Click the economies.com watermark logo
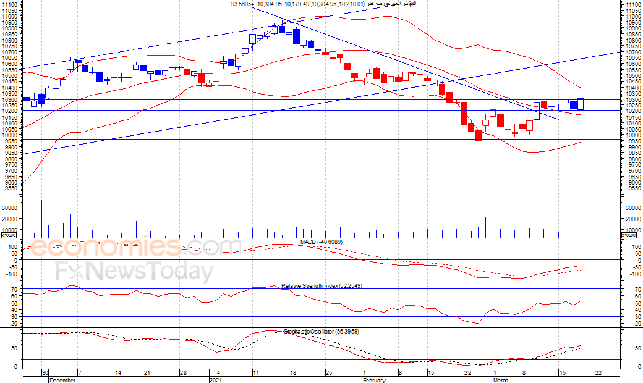The height and width of the screenshot is (383, 643). point(135,247)
